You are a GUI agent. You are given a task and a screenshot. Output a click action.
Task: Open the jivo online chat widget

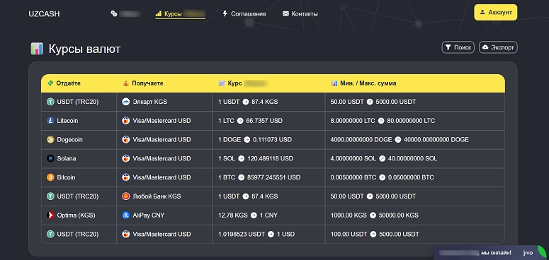click(491, 252)
